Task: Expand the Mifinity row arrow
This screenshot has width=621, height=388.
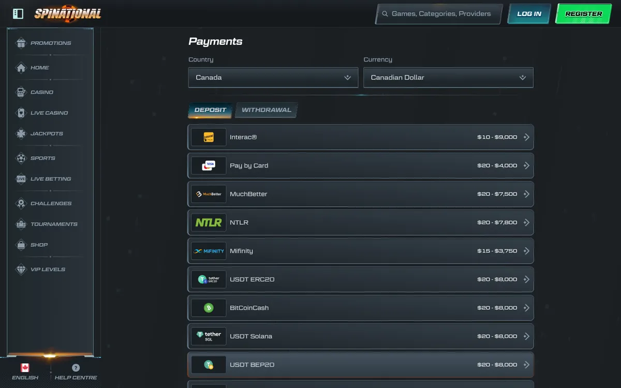Action: 526,251
